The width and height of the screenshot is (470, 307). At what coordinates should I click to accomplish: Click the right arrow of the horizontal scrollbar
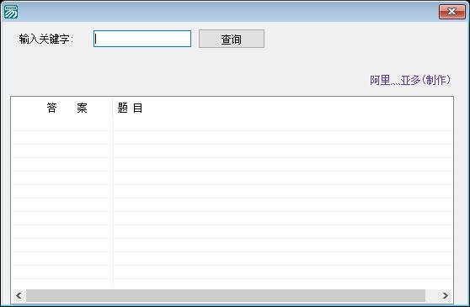(x=445, y=295)
